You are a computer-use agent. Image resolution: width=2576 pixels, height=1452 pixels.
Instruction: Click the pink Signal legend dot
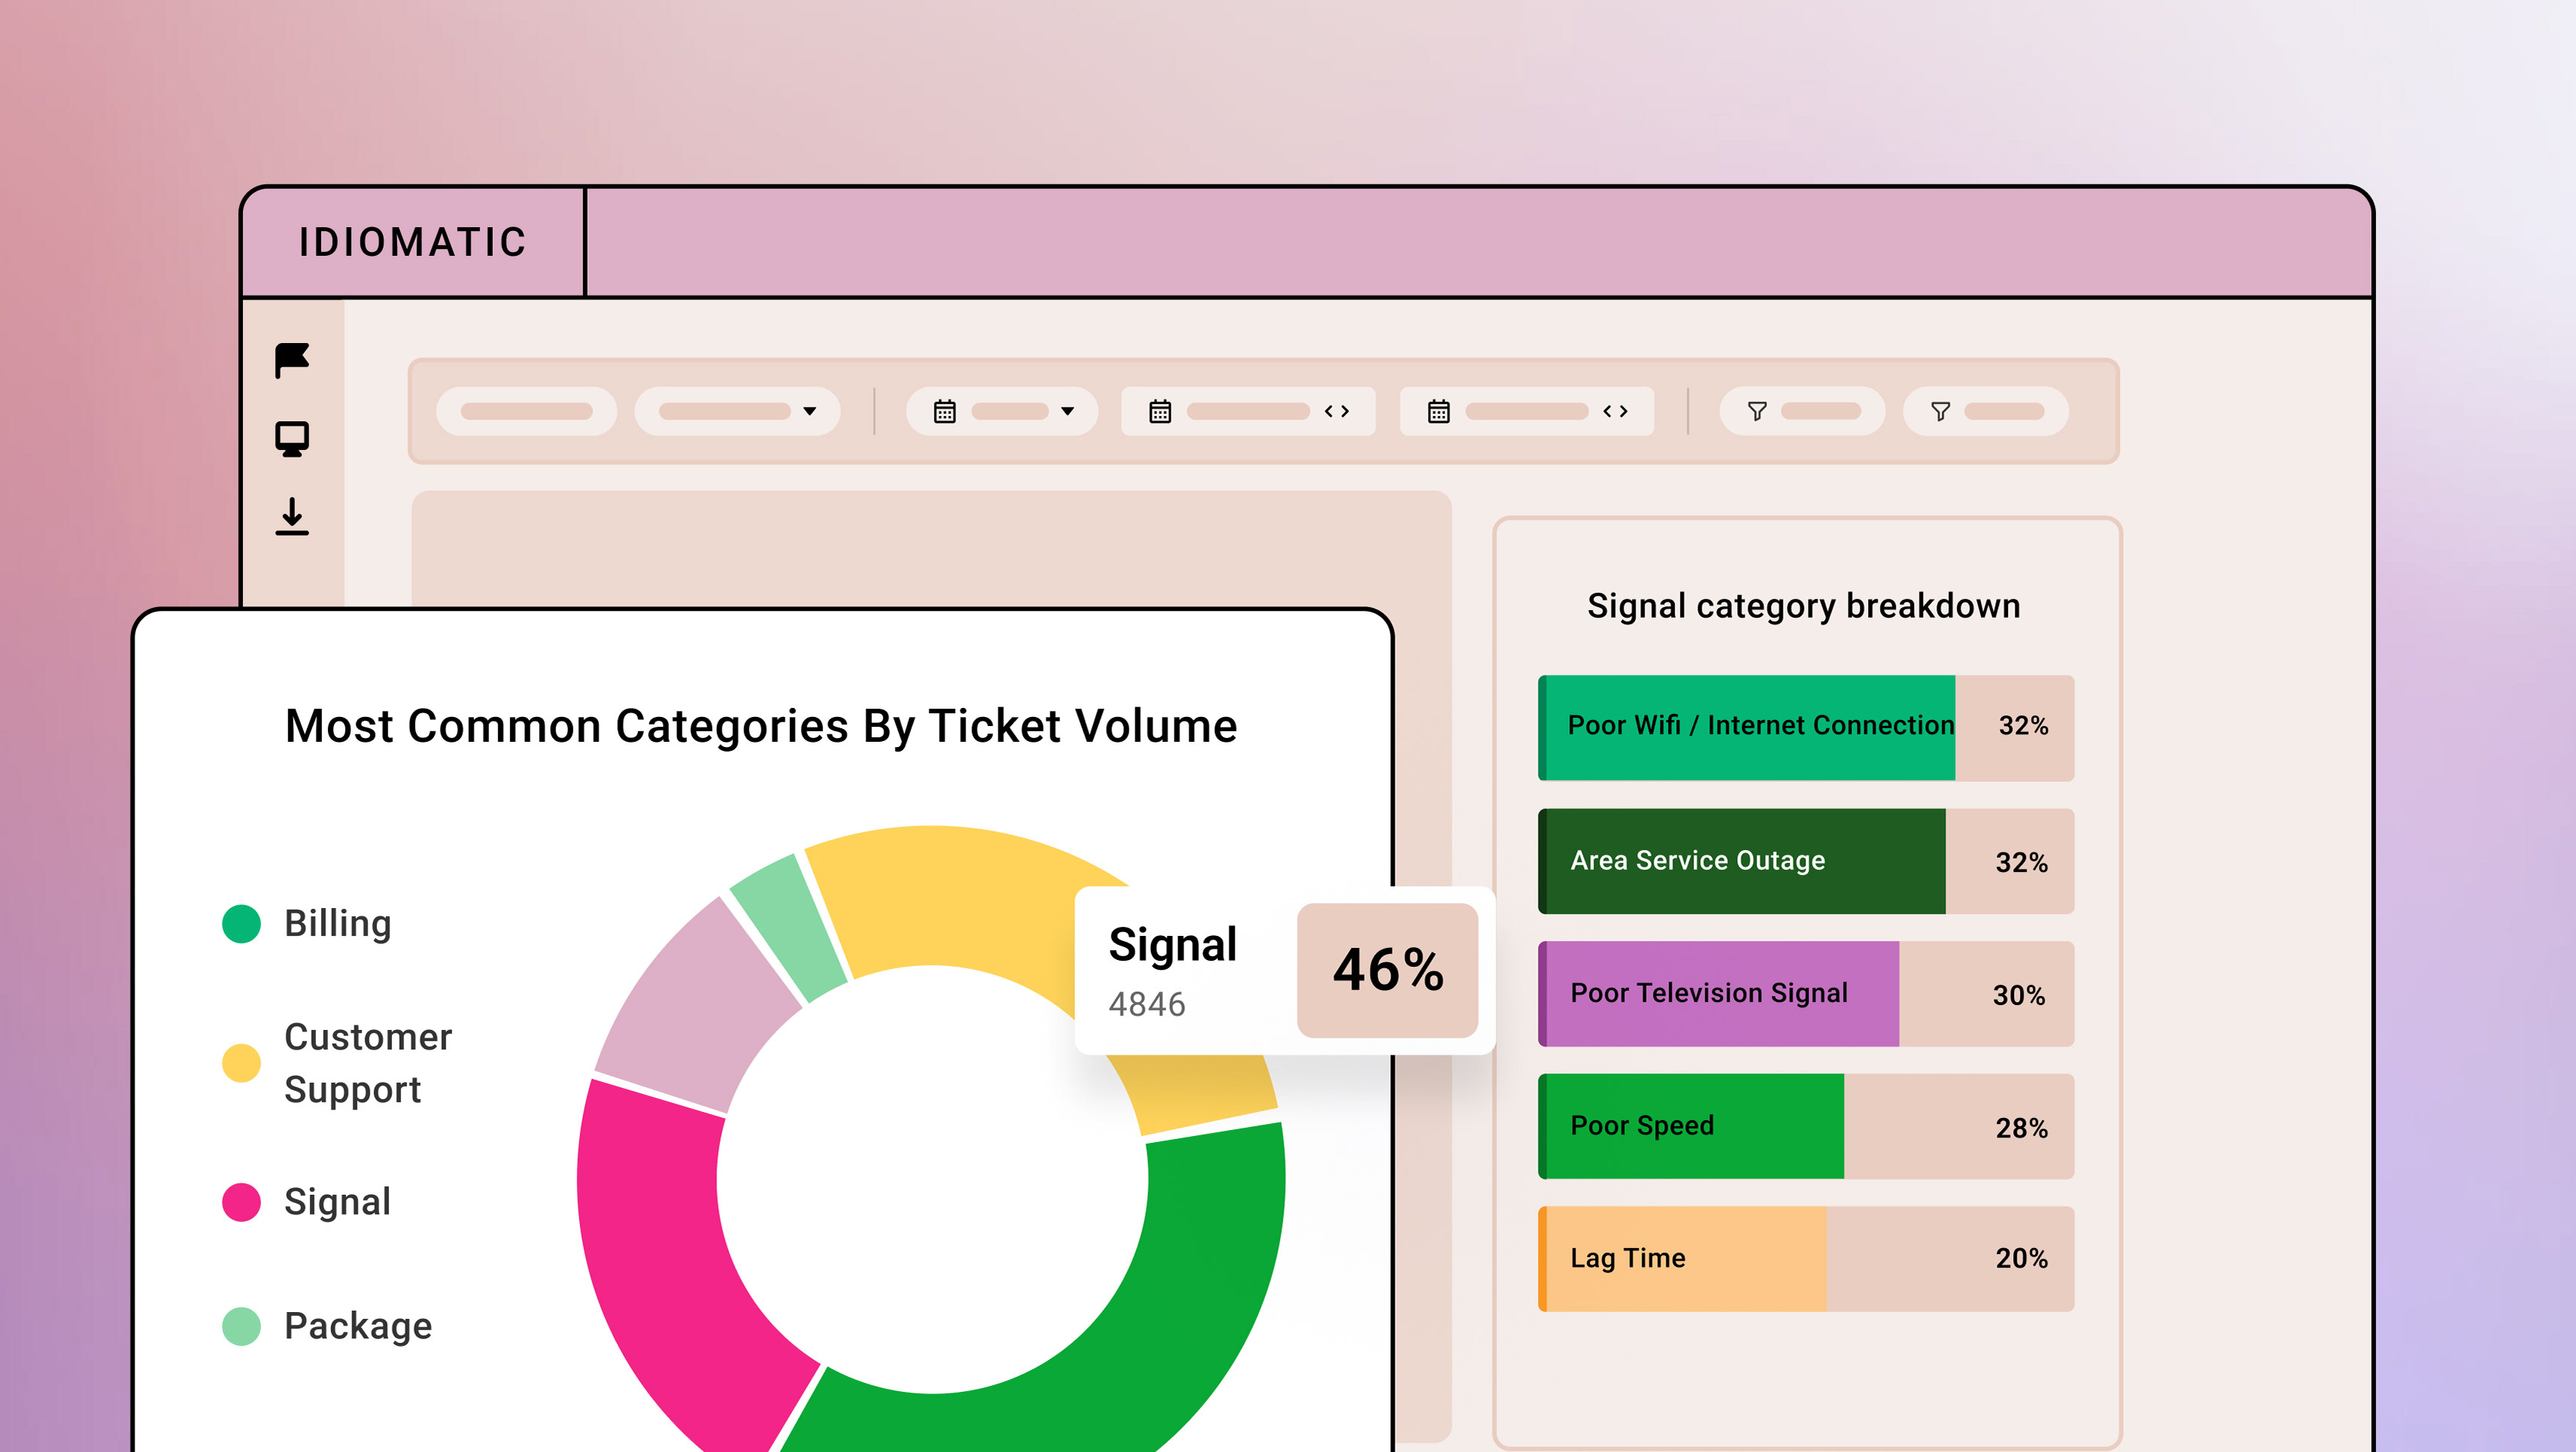pos(241,1202)
